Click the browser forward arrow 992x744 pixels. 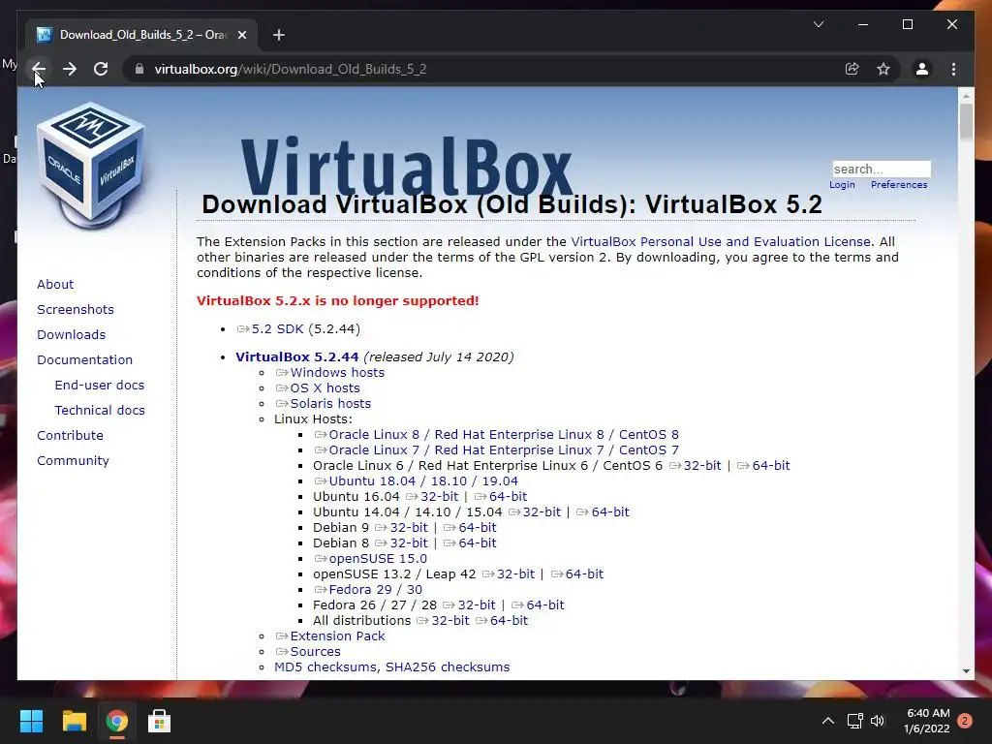70,69
